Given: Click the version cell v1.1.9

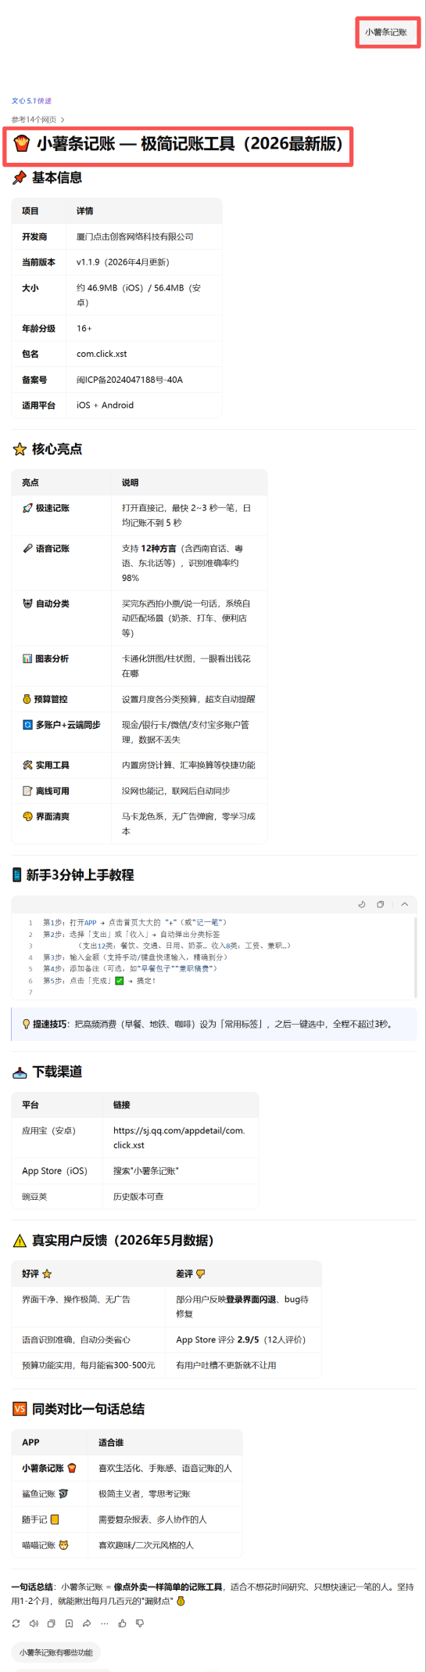Looking at the screenshot, I should (x=123, y=262).
